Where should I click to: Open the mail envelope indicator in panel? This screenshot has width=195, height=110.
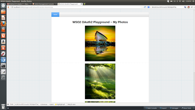tap(171, 1)
